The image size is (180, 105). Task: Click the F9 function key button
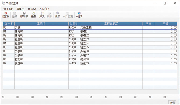(121, 97)
